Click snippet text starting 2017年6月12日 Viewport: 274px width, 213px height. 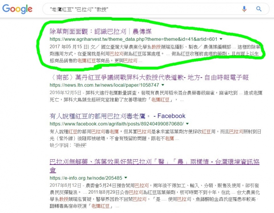click(x=155, y=196)
